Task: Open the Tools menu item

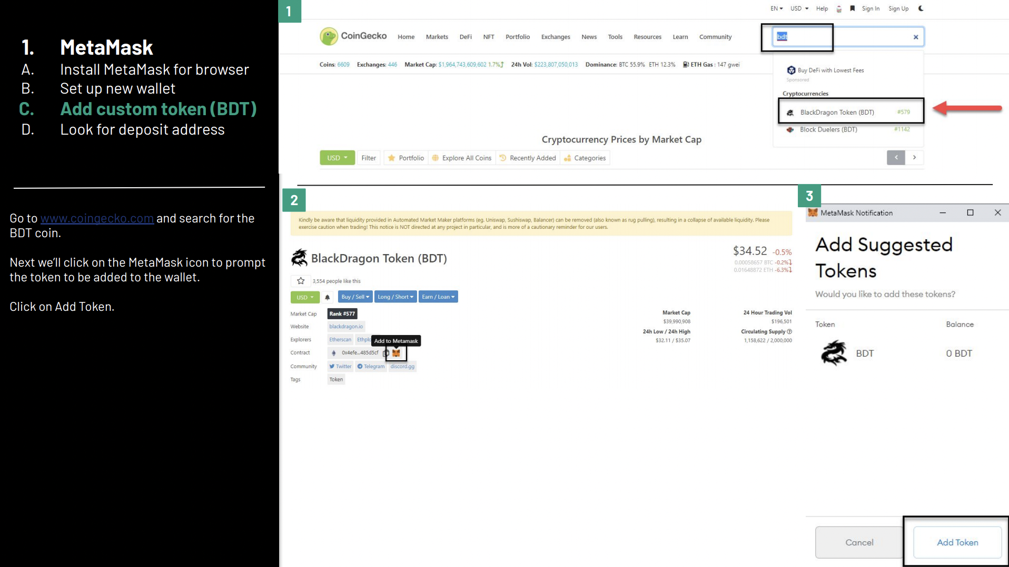Action: pos(615,37)
